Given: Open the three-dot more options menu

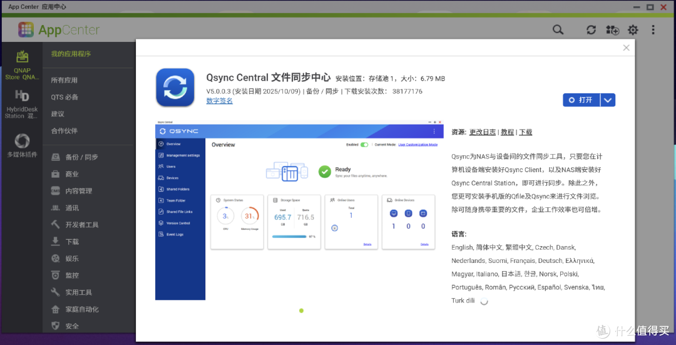Looking at the screenshot, I should (x=653, y=30).
